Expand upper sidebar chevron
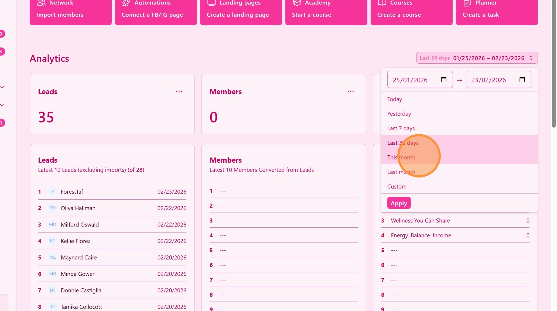This screenshot has width=557, height=311. 2,87
